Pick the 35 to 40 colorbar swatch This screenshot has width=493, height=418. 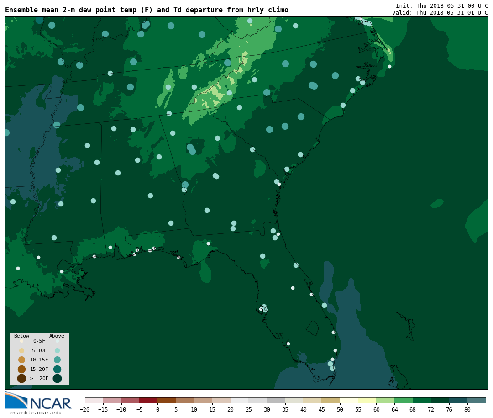pyautogui.click(x=294, y=400)
